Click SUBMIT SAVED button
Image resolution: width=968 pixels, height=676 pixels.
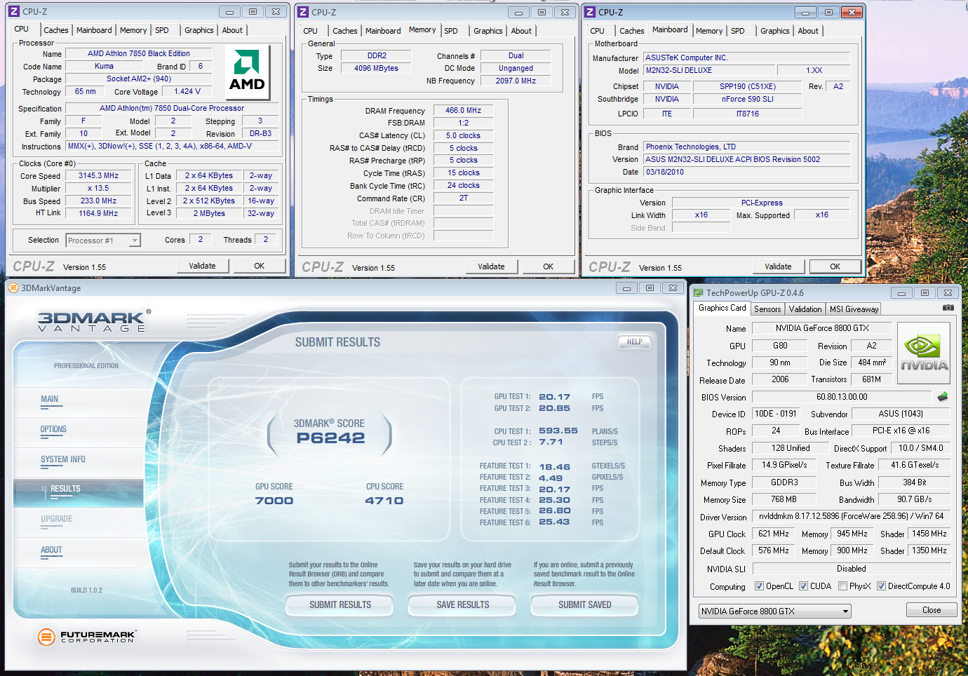(x=584, y=604)
